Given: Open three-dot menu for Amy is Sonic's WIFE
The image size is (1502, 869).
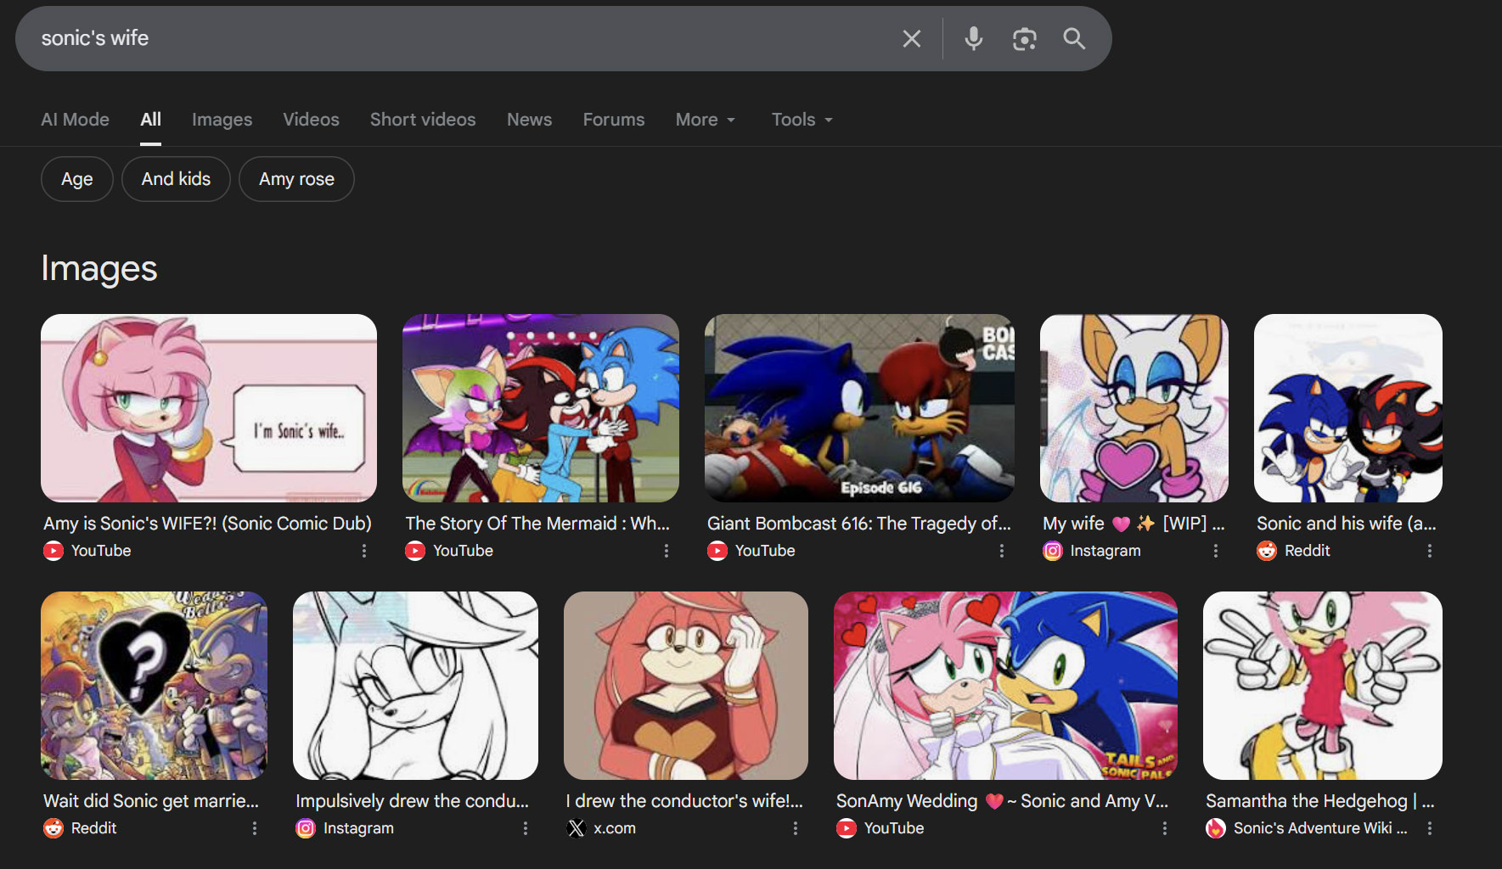Looking at the screenshot, I should tap(364, 551).
